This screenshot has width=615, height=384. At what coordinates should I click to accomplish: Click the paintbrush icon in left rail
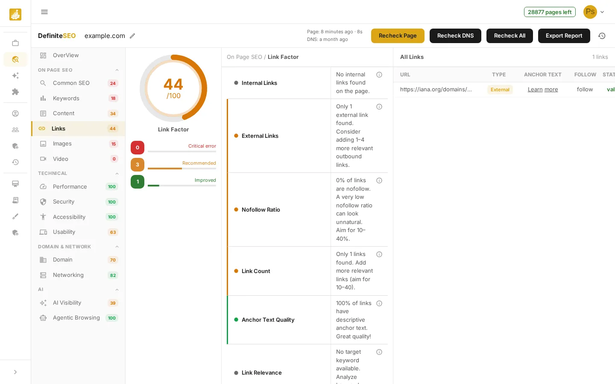click(15, 216)
